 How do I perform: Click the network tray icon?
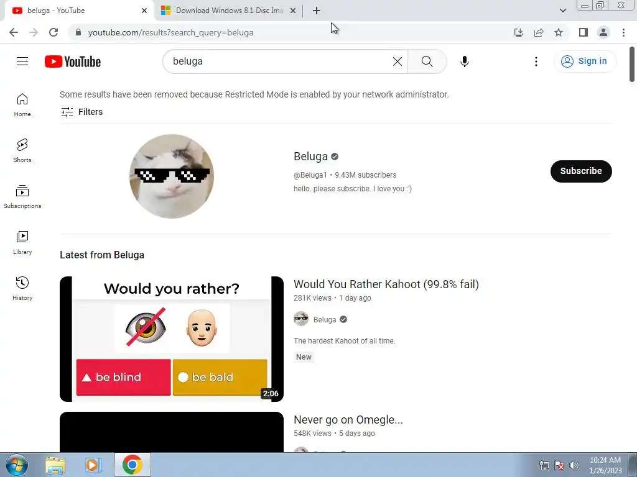click(544, 465)
